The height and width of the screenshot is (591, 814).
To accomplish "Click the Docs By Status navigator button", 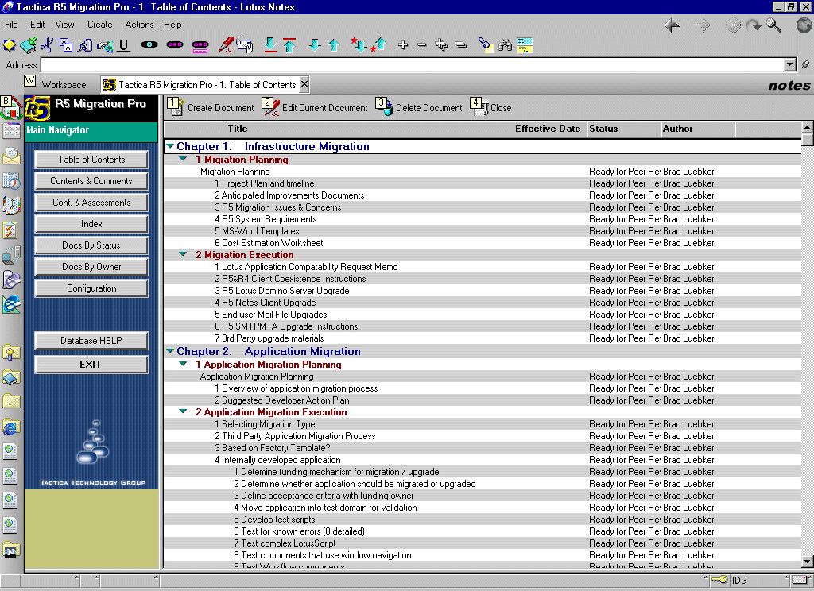I will pyautogui.click(x=91, y=245).
